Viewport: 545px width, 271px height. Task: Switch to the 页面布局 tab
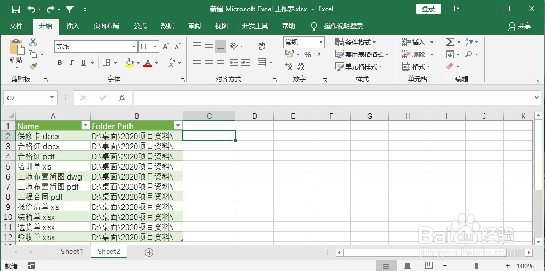107,26
